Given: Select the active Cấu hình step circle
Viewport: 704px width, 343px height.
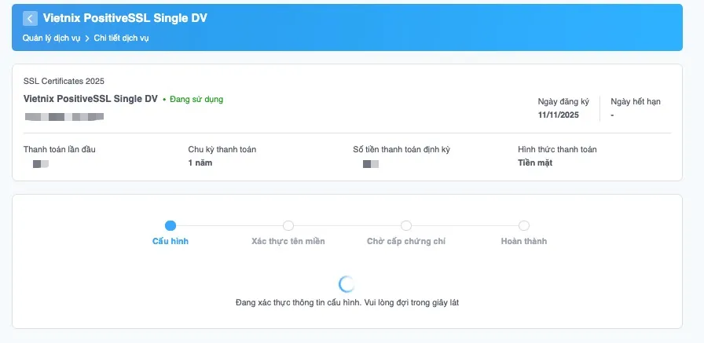Looking at the screenshot, I should [170, 226].
